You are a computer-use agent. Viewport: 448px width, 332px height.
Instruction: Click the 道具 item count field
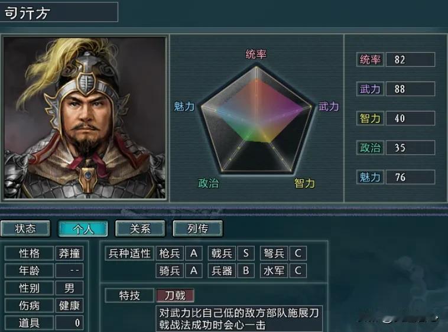[69, 323]
